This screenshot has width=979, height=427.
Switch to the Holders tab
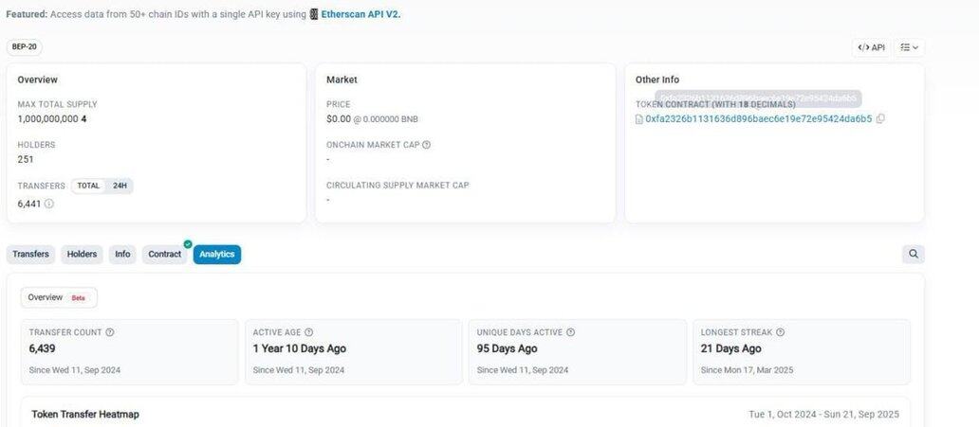tap(82, 254)
